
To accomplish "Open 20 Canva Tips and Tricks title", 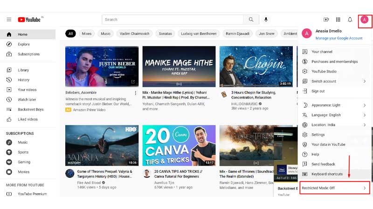I will (179, 174).
